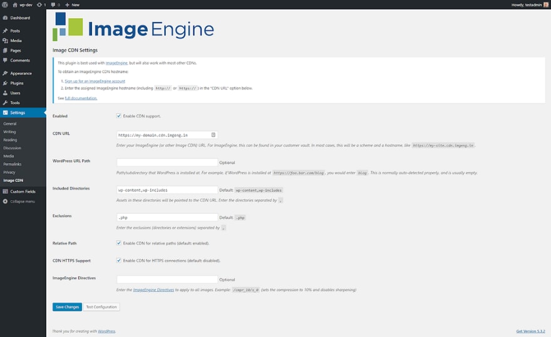The image size is (551, 337).
Task: Focus the Included Directories input field
Action: coord(167,190)
